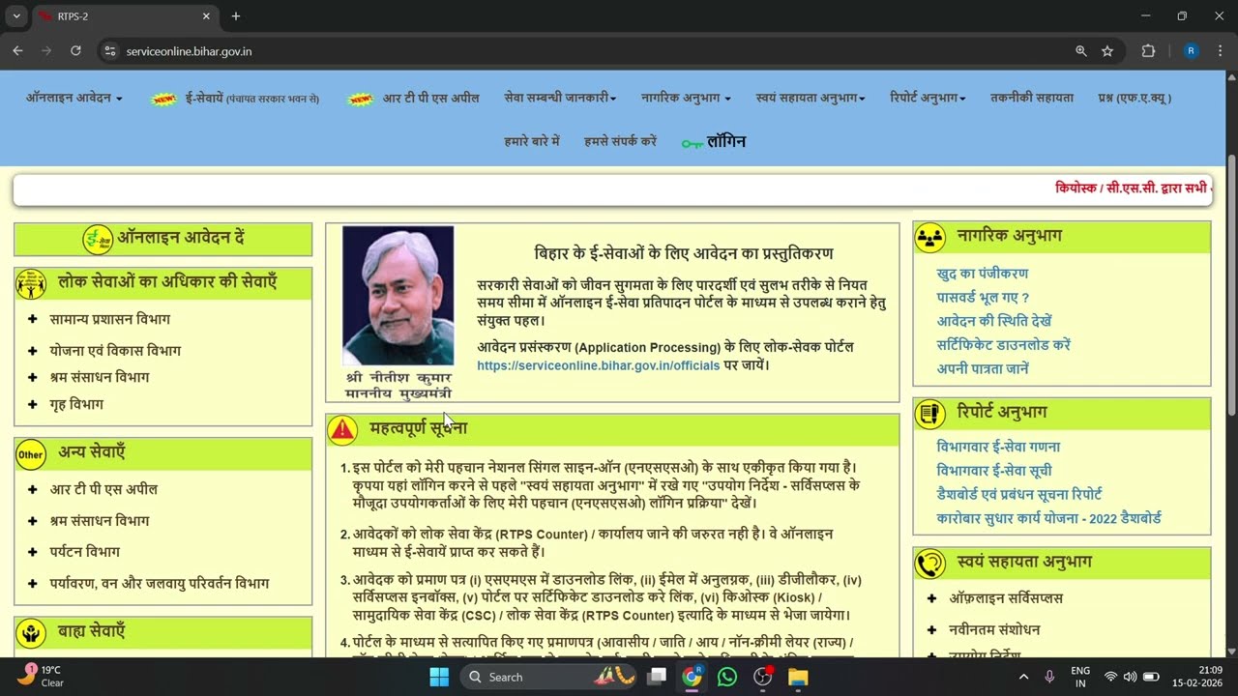Open File Explorer from the taskbar

(798, 677)
